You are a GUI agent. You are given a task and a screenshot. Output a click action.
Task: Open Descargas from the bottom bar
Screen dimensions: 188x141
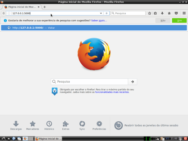tap(16, 125)
